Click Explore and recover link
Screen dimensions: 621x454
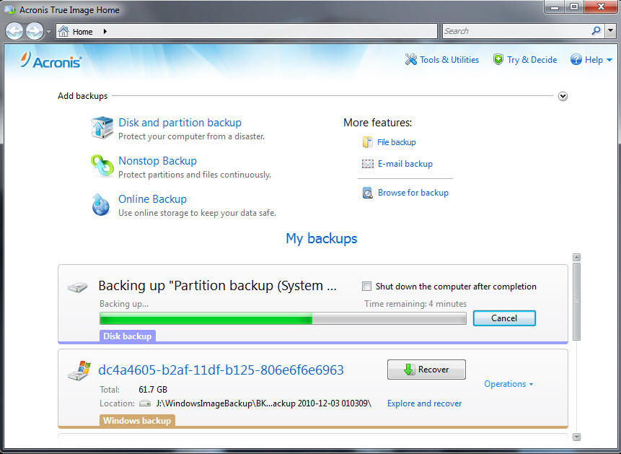click(x=424, y=403)
